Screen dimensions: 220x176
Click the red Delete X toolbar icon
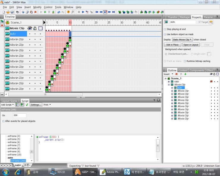[x=35, y=12]
